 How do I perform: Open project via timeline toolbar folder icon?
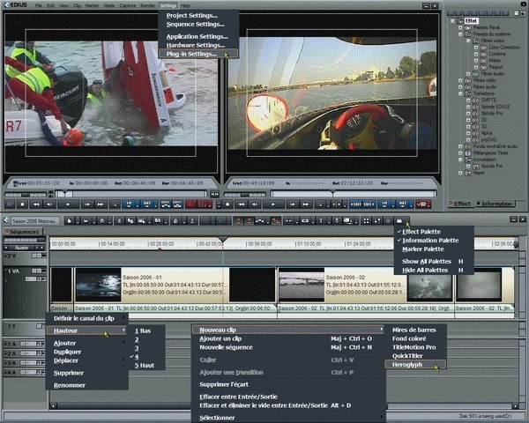point(86,220)
